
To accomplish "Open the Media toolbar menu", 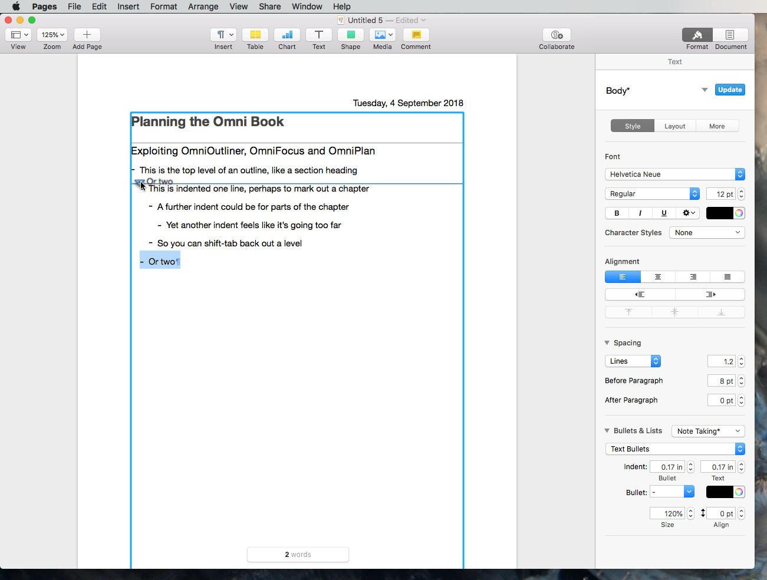I will (x=383, y=35).
